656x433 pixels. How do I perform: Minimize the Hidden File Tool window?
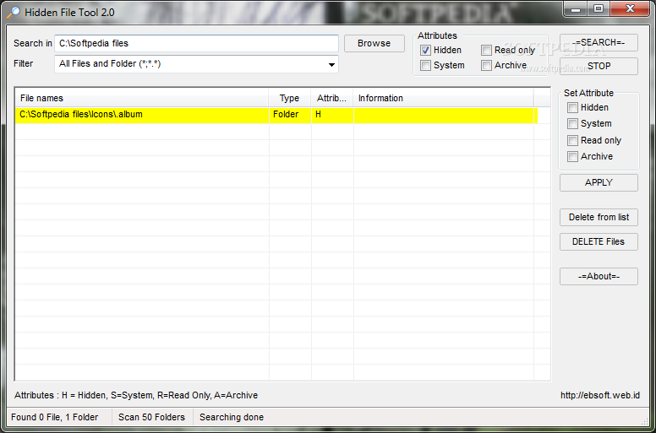(576, 9)
